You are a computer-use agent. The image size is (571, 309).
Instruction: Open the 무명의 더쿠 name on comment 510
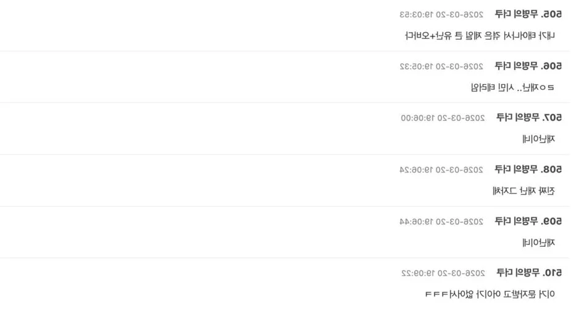[518, 273]
